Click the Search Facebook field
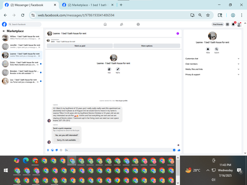Image resolution: width=247 pixels, height=185 pixels. coord(25,24)
